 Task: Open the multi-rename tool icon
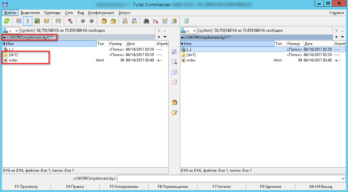tap(156, 21)
